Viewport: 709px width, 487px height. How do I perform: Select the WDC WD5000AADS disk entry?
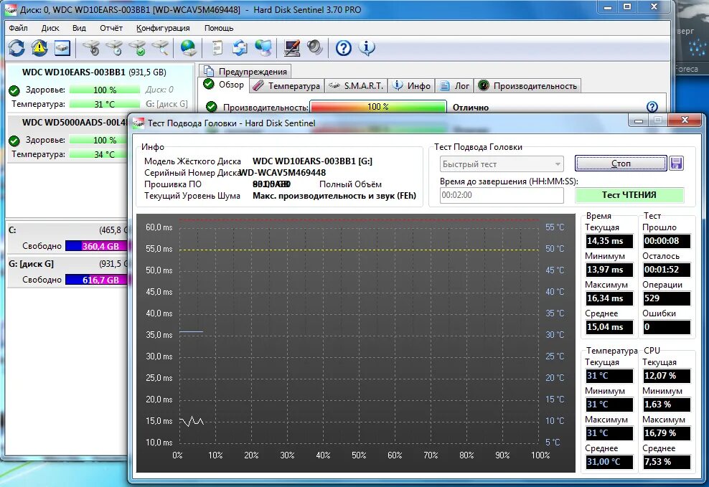68,138
